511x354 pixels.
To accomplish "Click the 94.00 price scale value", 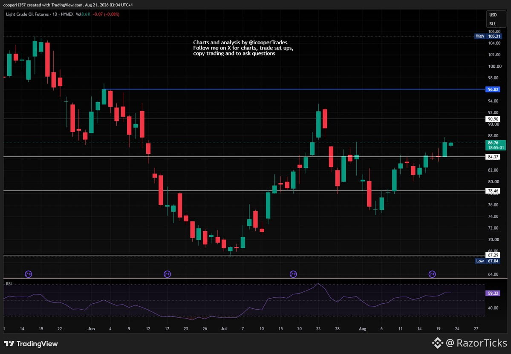I will coord(494,101).
